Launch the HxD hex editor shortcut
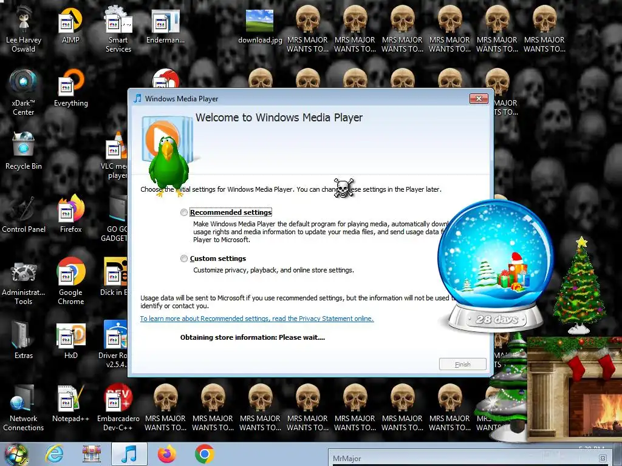The image size is (622, 466). coord(70,341)
